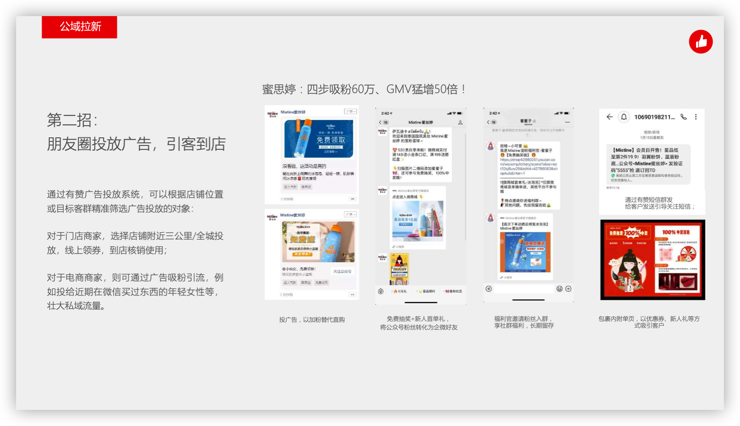Open profile icon in Mistine蜜丝婷 chat header
Screen dimensions: 740x426
(x=460, y=122)
